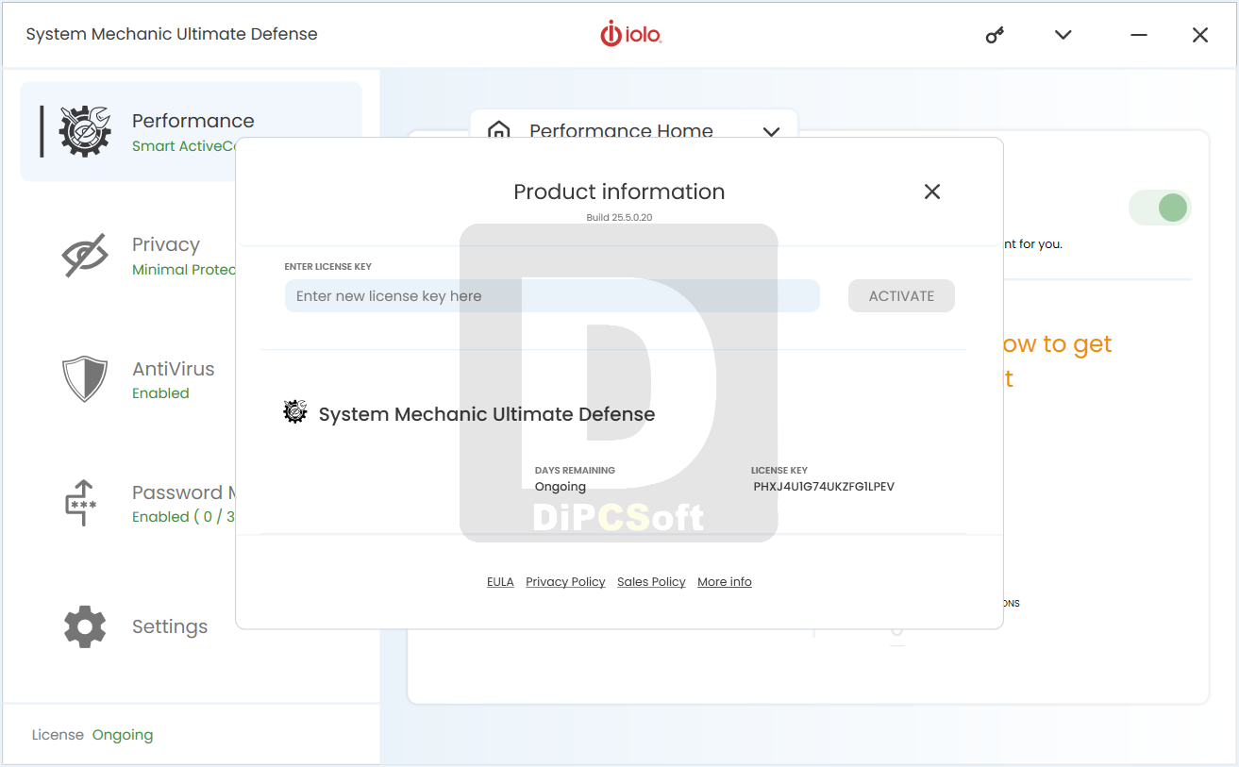This screenshot has width=1239, height=767.
Task: Select the Performance gear icon in sidebar
Action: coord(85,131)
